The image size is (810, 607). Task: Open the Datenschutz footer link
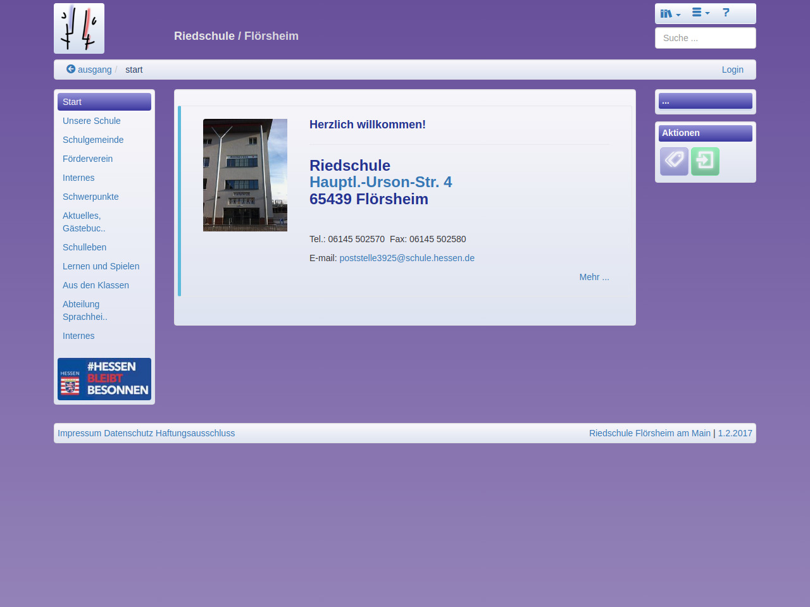point(128,433)
